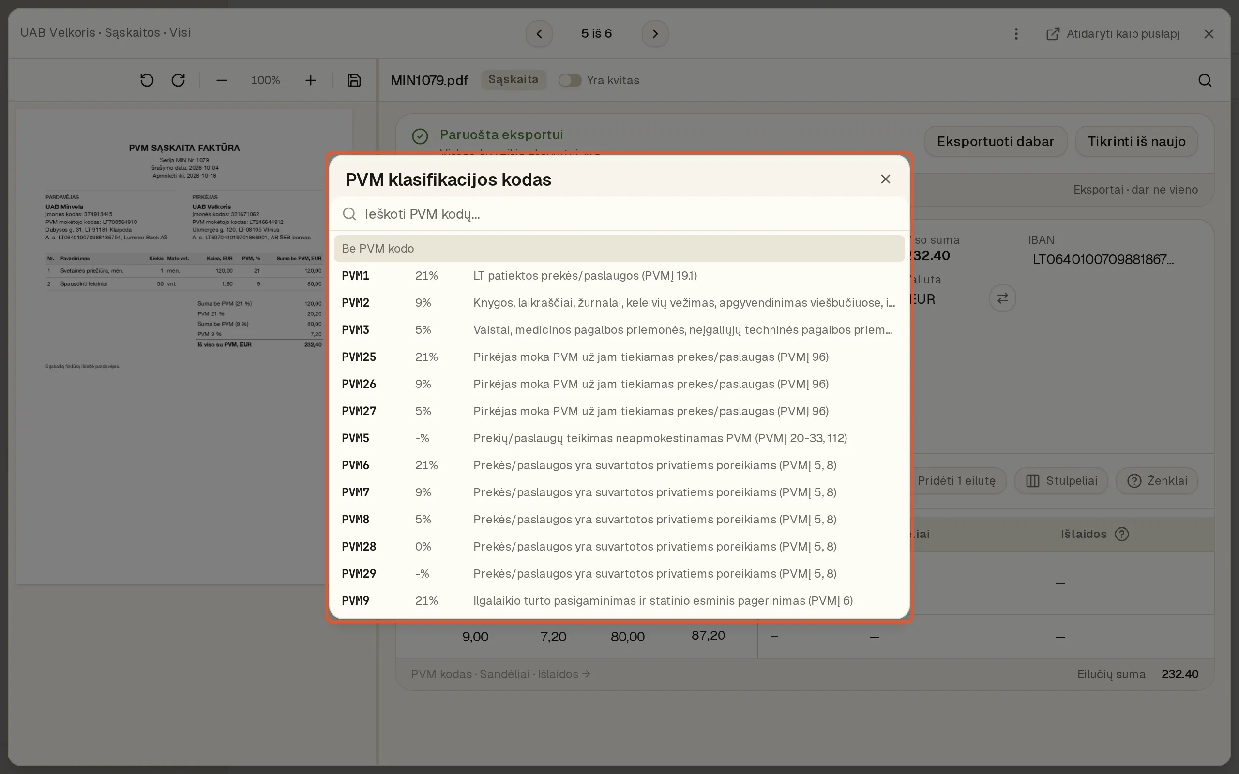Click Tikrinti iš naujo button
Screen dimensions: 1239x774
1136,142
